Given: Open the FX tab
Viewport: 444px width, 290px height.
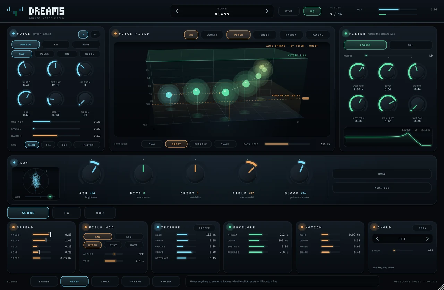Looking at the screenshot, I should tap(67, 213).
